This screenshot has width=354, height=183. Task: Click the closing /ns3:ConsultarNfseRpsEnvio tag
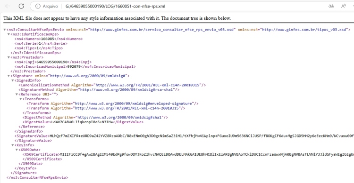point(37,177)
